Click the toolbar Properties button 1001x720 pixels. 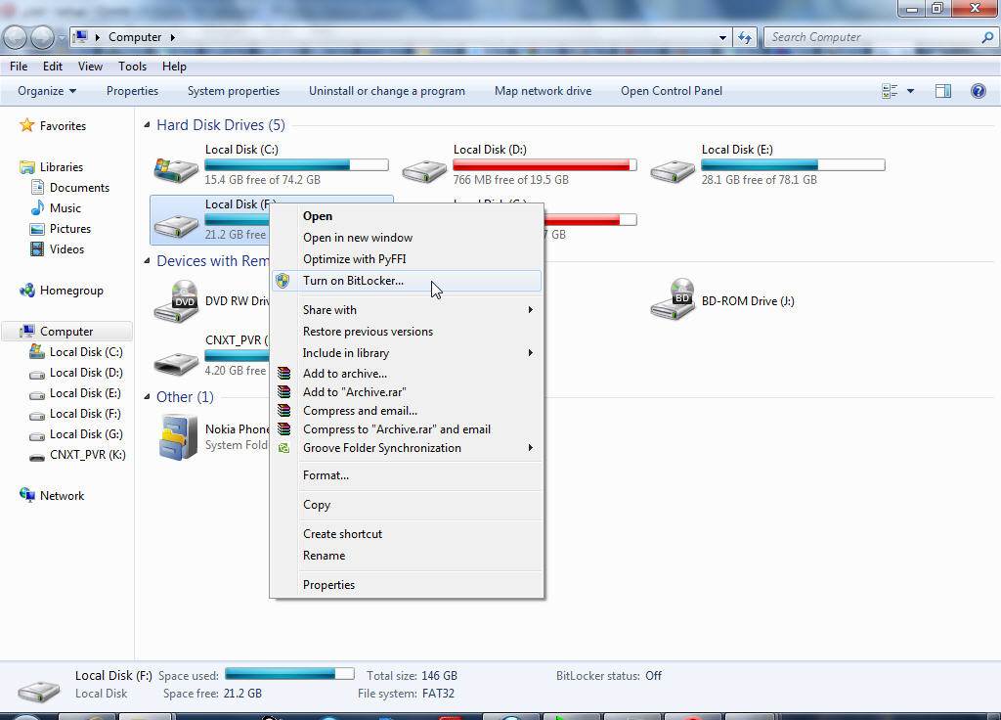pyautogui.click(x=132, y=91)
